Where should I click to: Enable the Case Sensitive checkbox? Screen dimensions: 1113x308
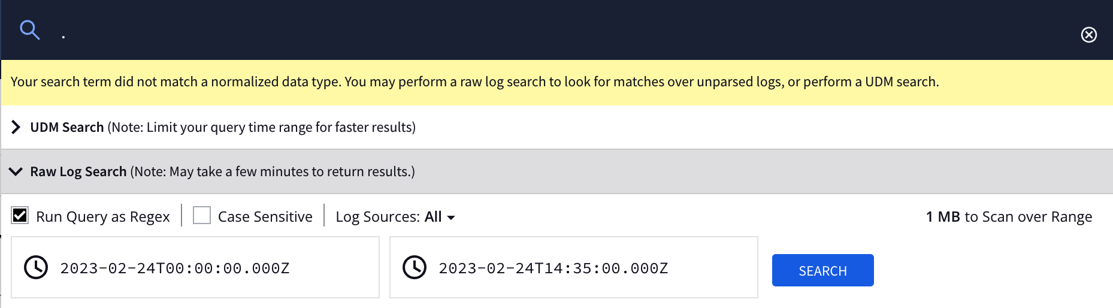pyautogui.click(x=202, y=215)
